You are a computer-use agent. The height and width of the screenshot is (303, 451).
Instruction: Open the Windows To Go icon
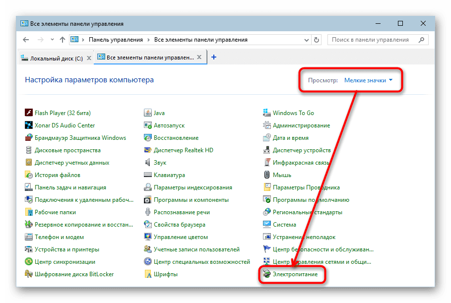click(x=266, y=113)
